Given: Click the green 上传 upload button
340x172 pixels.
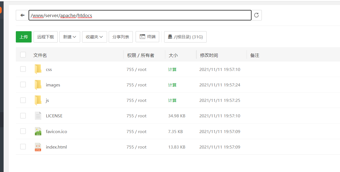Looking at the screenshot, I should coord(24,37).
